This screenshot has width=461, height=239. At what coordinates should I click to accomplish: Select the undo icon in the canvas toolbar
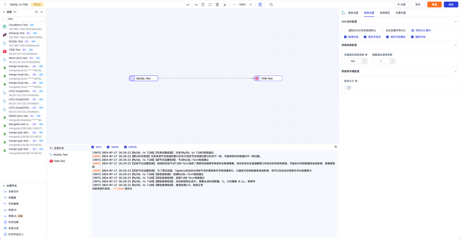click(188, 4)
